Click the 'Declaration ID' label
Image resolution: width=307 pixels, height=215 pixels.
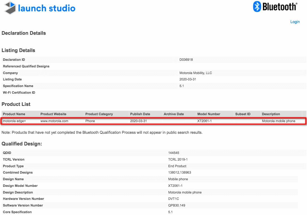[14, 60]
